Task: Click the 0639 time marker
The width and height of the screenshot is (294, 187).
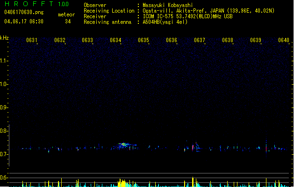Action: coord(256,40)
